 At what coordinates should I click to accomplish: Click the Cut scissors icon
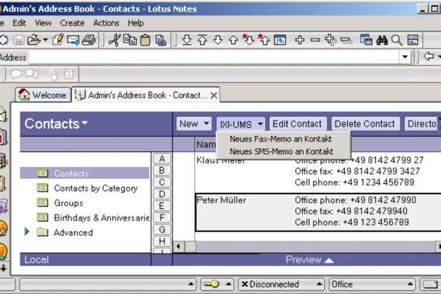(x=115, y=40)
